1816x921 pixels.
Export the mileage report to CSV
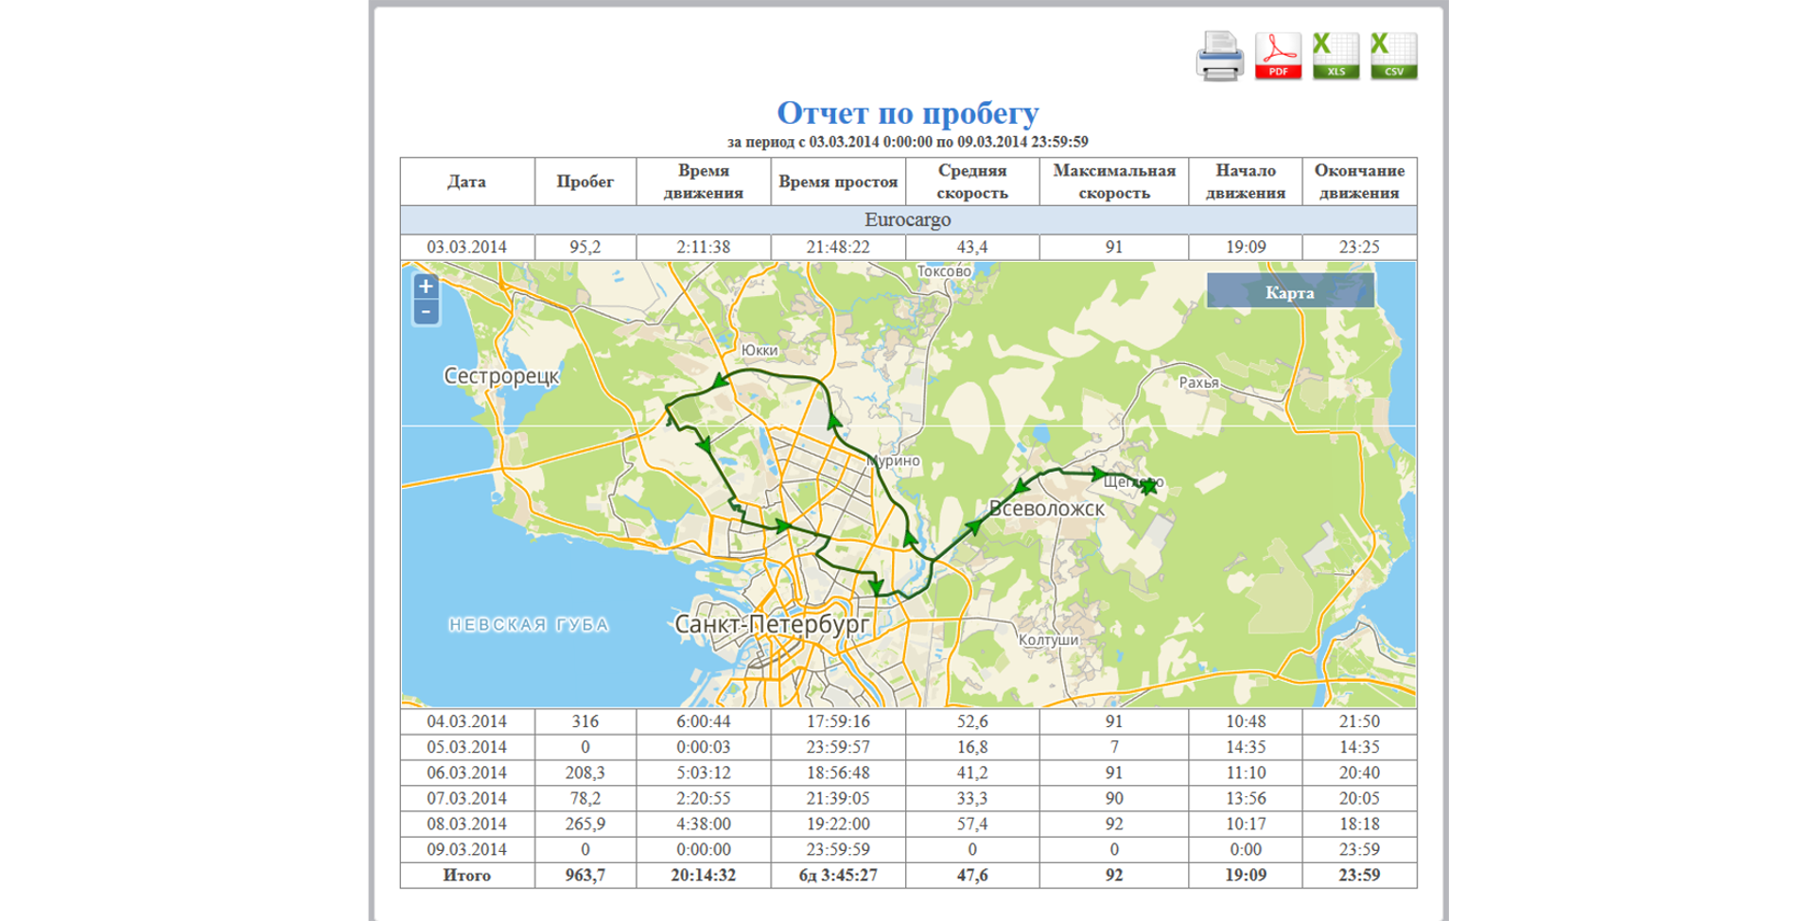click(1393, 56)
